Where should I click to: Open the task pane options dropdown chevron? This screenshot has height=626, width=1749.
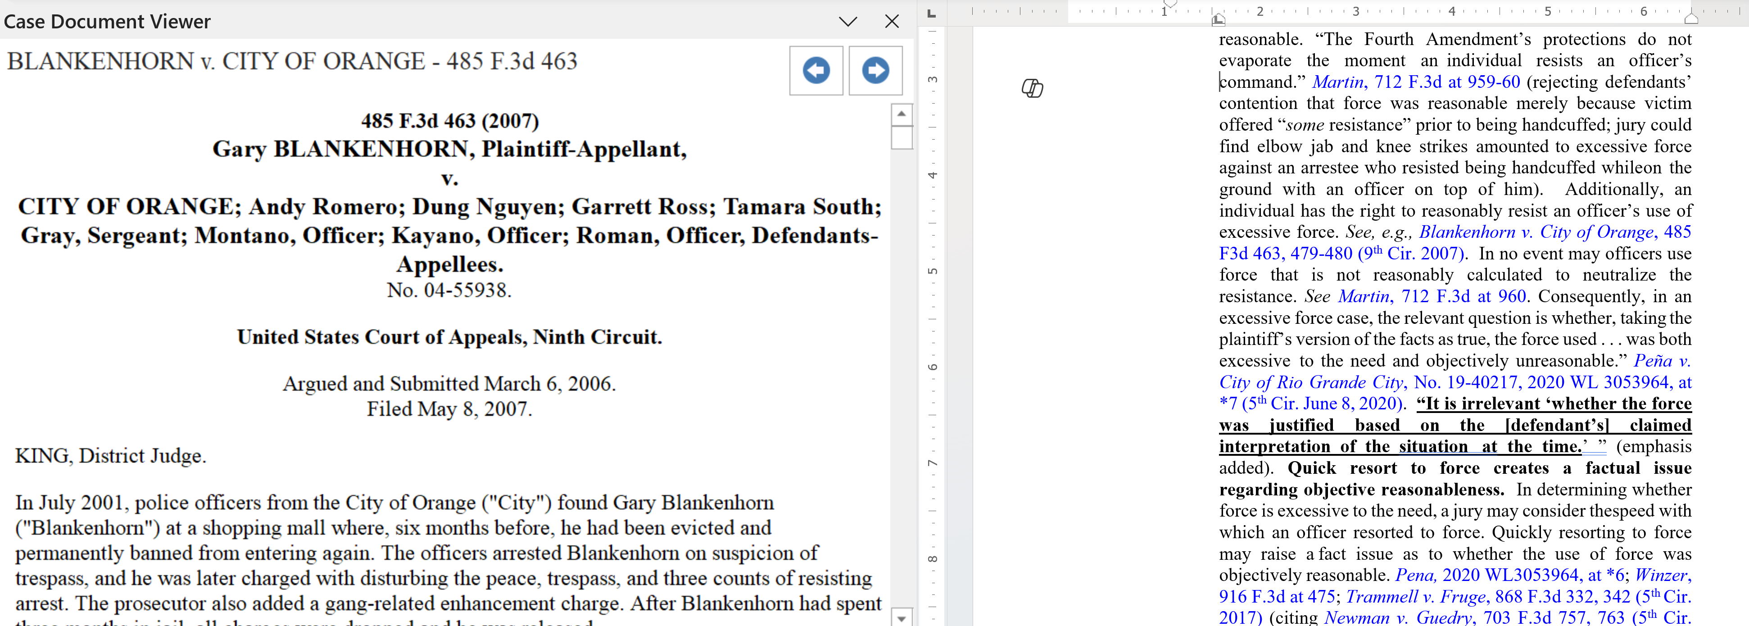tap(847, 22)
